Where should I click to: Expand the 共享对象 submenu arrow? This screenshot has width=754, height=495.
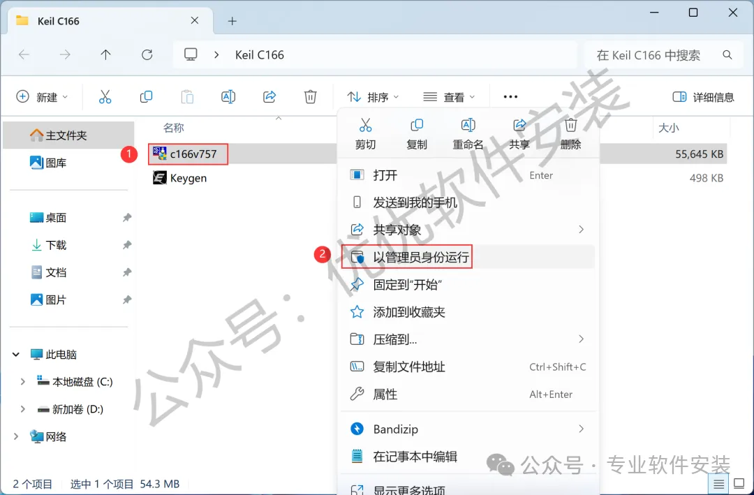(x=581, y=230)
